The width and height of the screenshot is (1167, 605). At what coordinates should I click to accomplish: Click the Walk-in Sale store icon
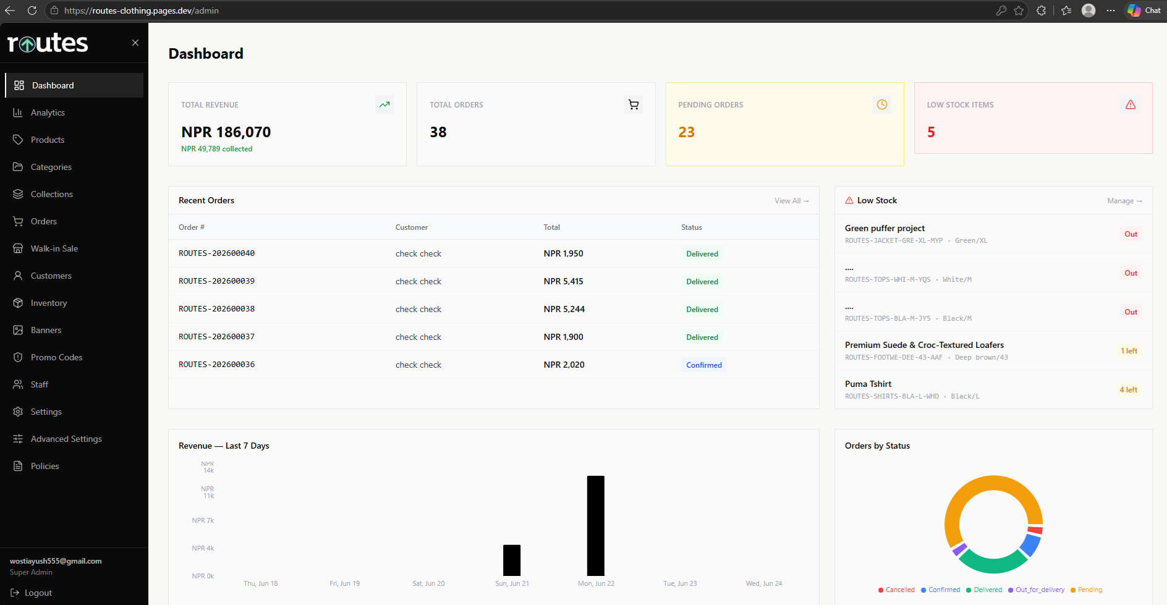18,248
